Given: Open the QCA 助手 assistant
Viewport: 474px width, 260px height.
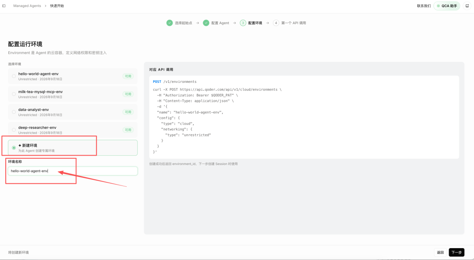Looking at the screenshot, I should (447, 6).
